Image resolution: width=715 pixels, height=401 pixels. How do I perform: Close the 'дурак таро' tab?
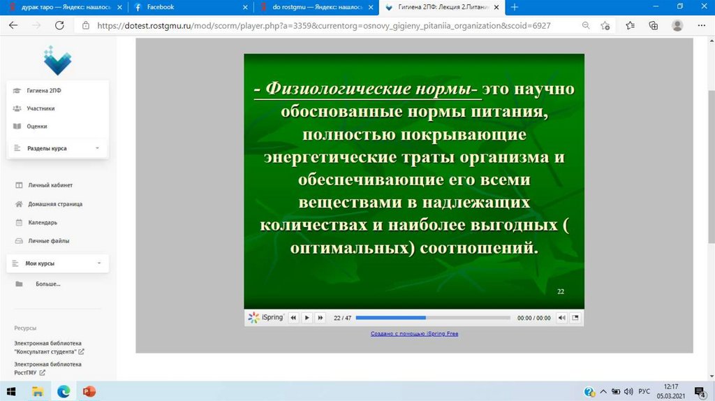(119, 7)
